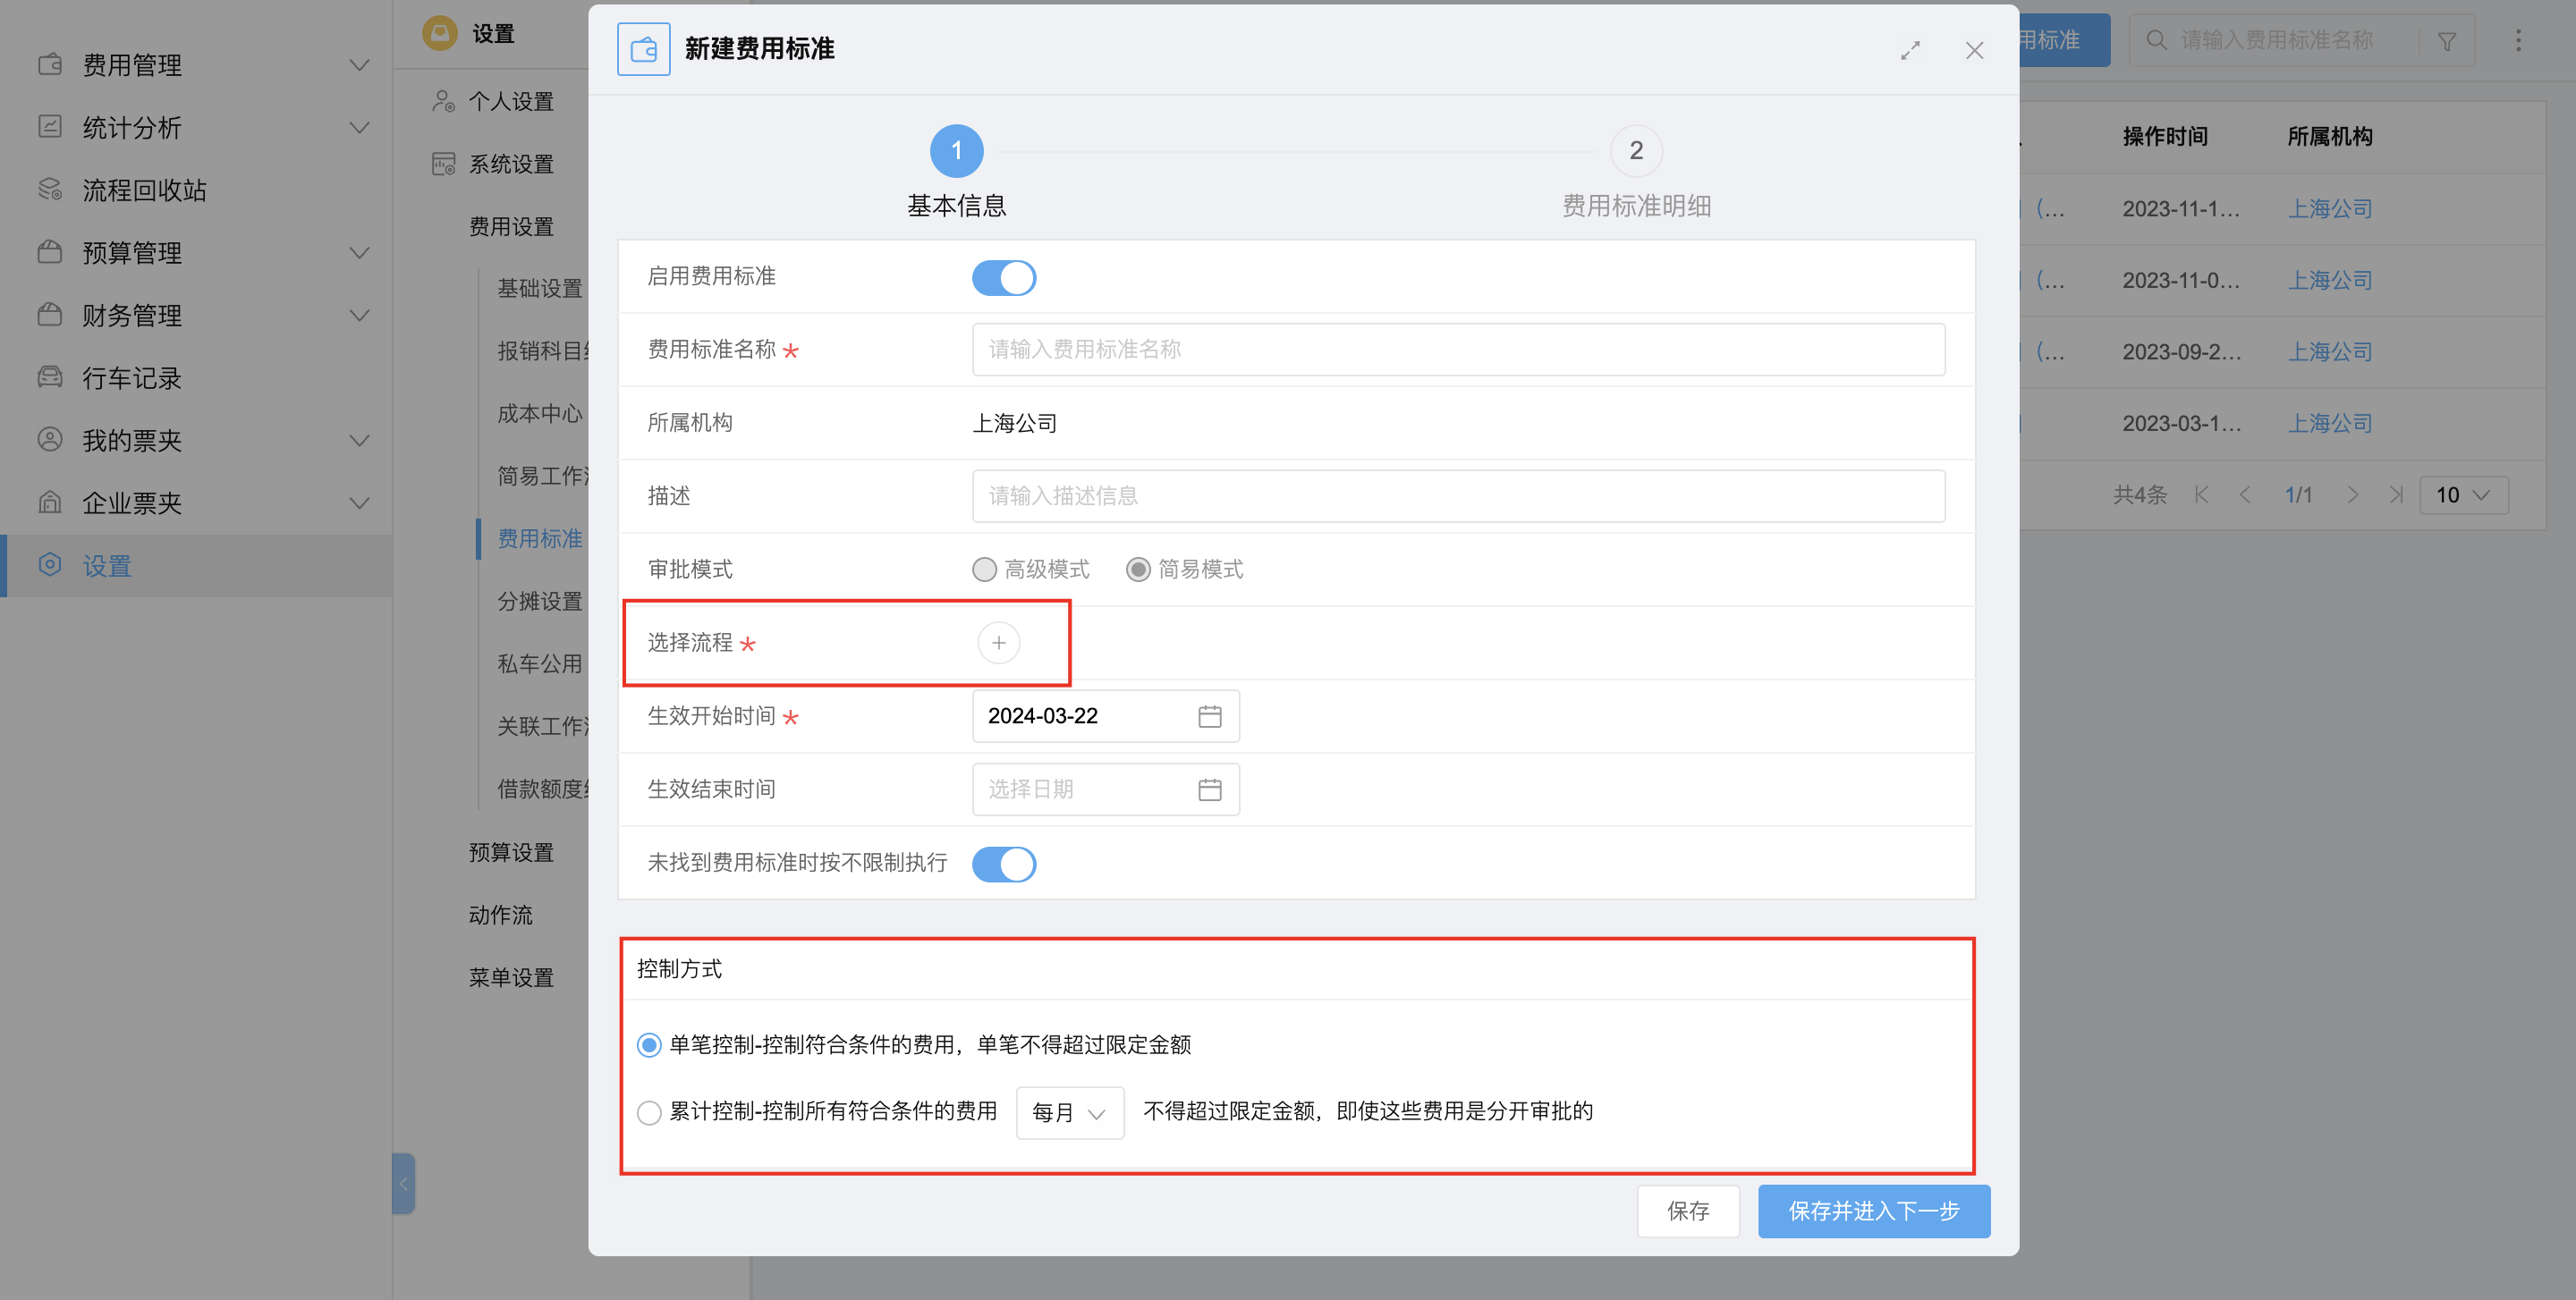
Task: Close the 新建费用标准 dialog
Action: tap(1974, 50)
